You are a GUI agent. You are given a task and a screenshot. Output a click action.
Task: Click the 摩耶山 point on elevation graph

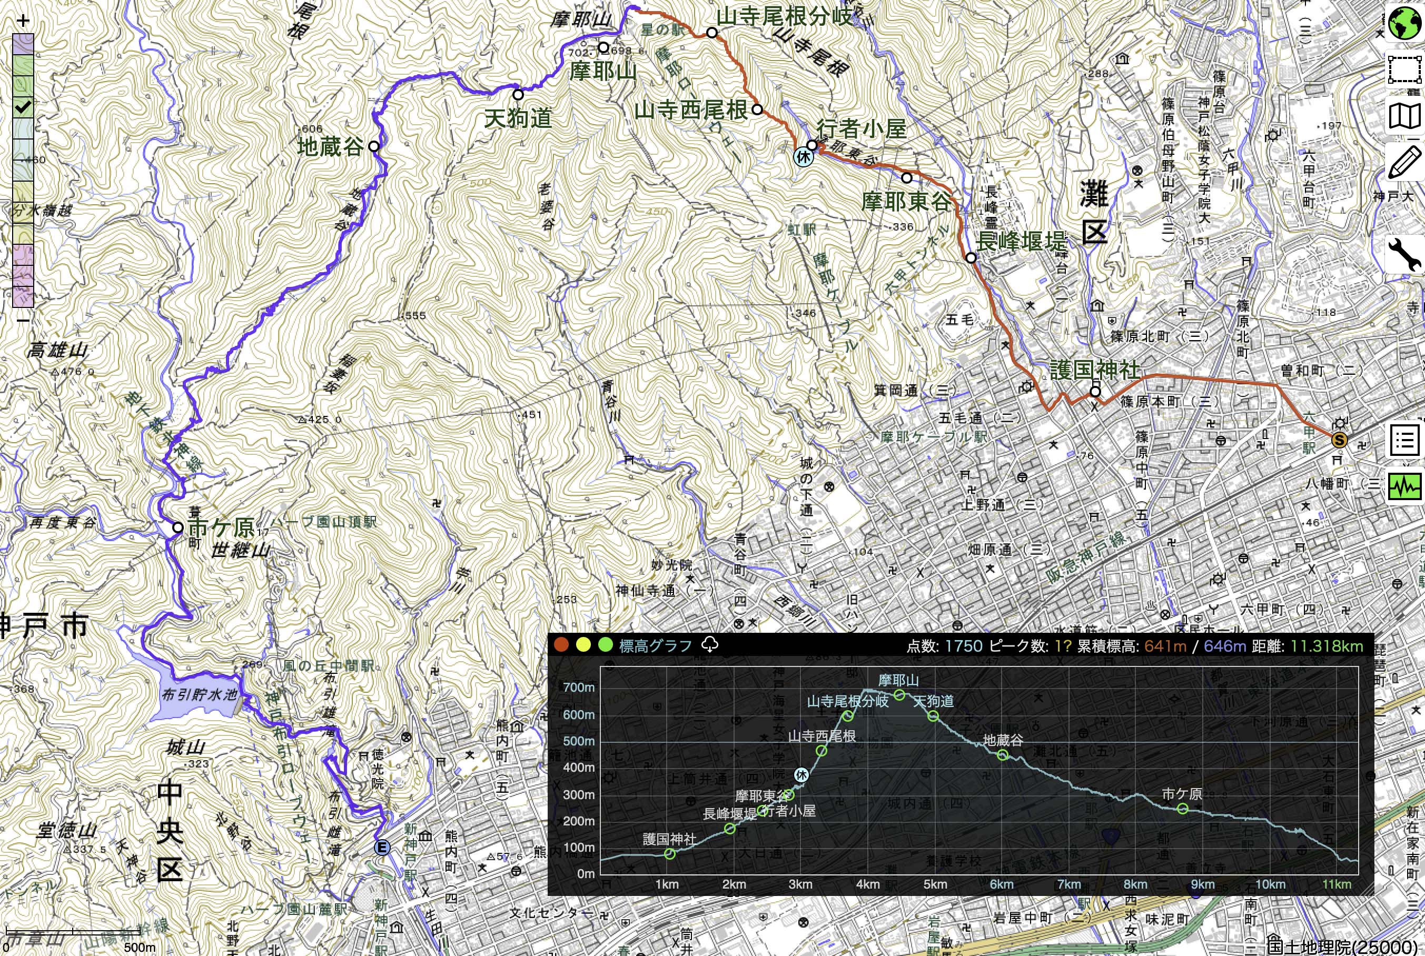coord(899,695)
